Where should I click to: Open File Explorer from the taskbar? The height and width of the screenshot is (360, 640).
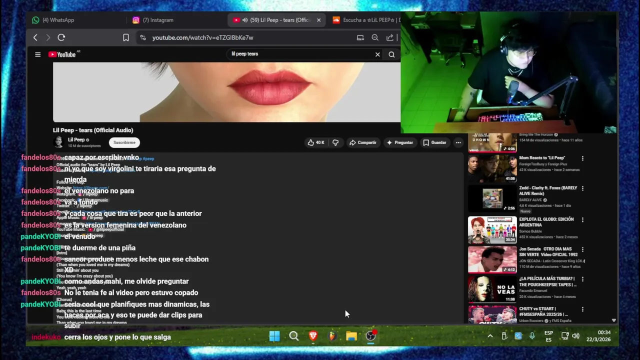coord(351,336)
